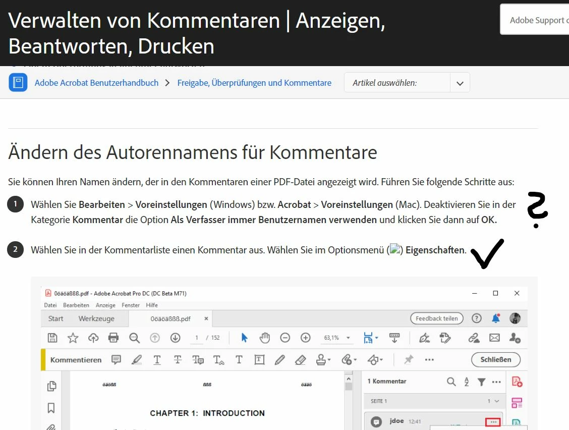Click the scrollbar up arrow in document
The height and width of the screenshot is (430, 569).
click(x=349, y=379)
